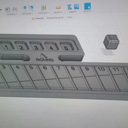The width and height of the screenshot is (128, 128).
Task: Select the rounded cube body in viewport
Action: (111, 42)
